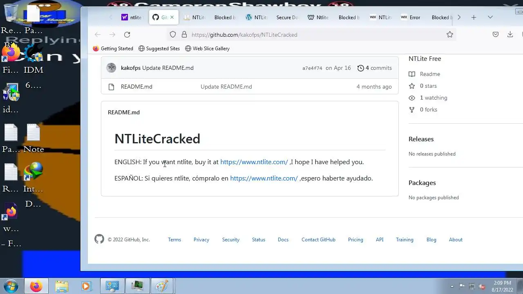View the 0 stars link
The width and height of the screenshot is (523, 294).
422,86
